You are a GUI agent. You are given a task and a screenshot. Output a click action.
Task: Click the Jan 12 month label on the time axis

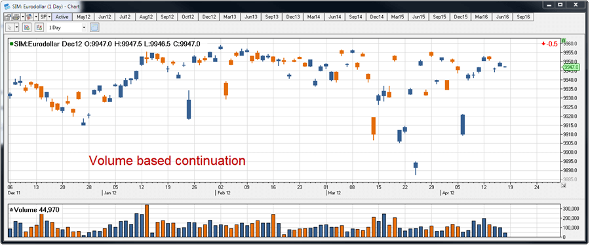pos(109,193)
